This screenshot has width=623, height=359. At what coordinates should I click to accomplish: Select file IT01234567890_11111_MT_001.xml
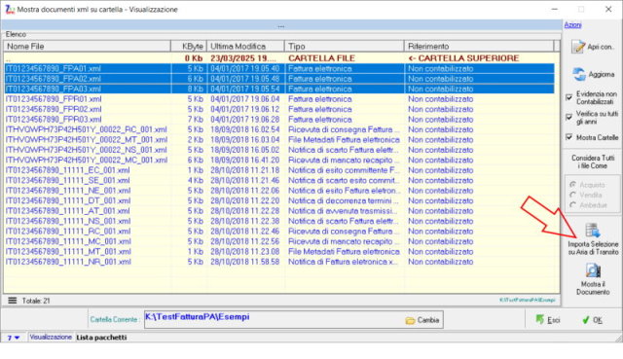coord(279,252)
